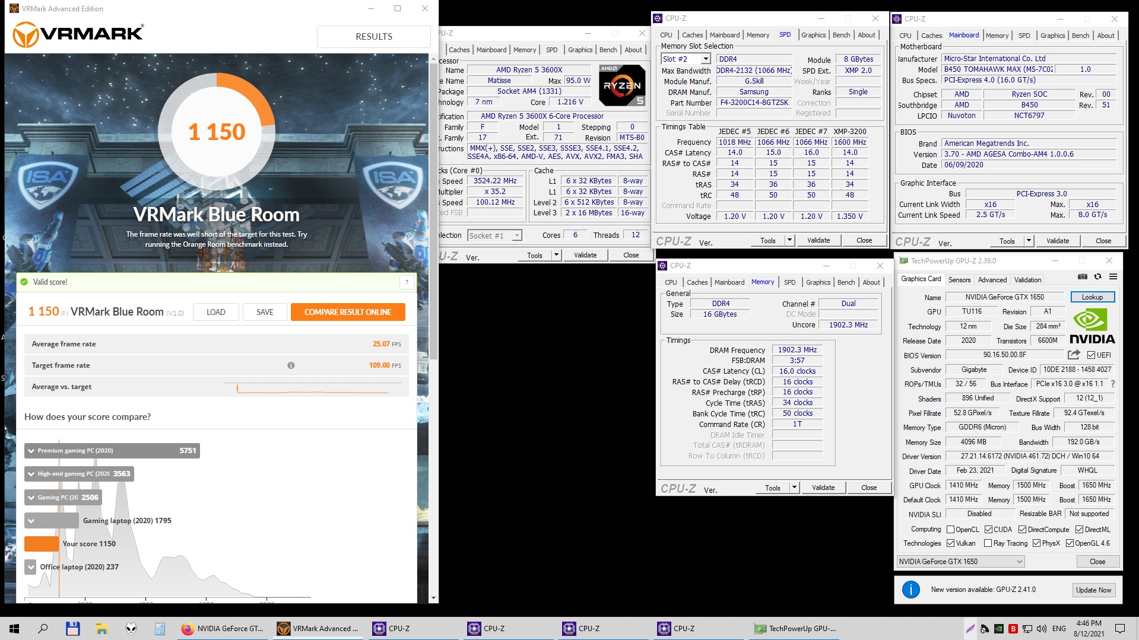Switch to the Validation tab in GPU-Z

click(x=1027, y=279)
